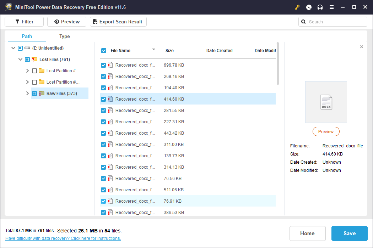Image resolution: width=373 pixels, height=248 pixels.
Task: Click the Export Scan Result icon
Action: [x=94, y=22]
